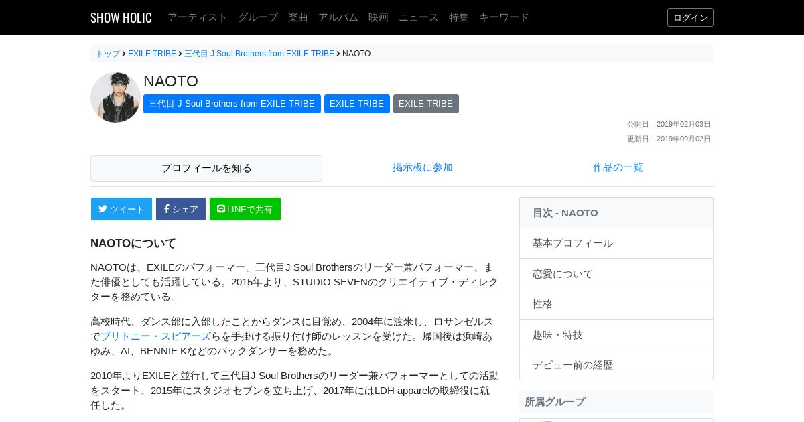Click the NAOTO page title heading
The image size is (804, 422).
(171, 81)
